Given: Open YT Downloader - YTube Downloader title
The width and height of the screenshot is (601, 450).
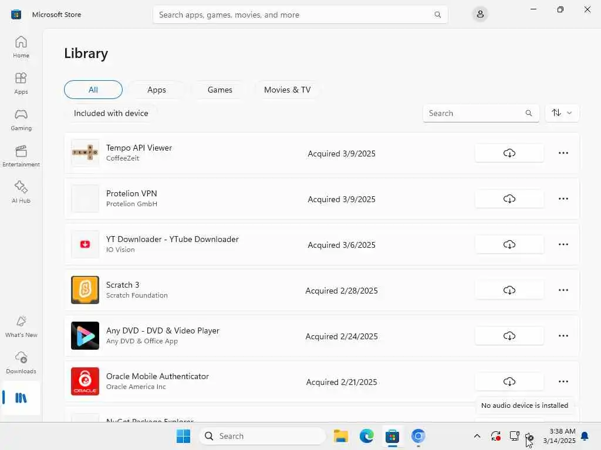Looking at the screenshot, I should pos(172,239).
